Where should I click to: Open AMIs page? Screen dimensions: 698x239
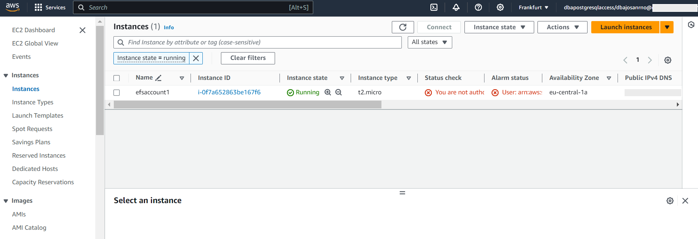tap(19, 214)
